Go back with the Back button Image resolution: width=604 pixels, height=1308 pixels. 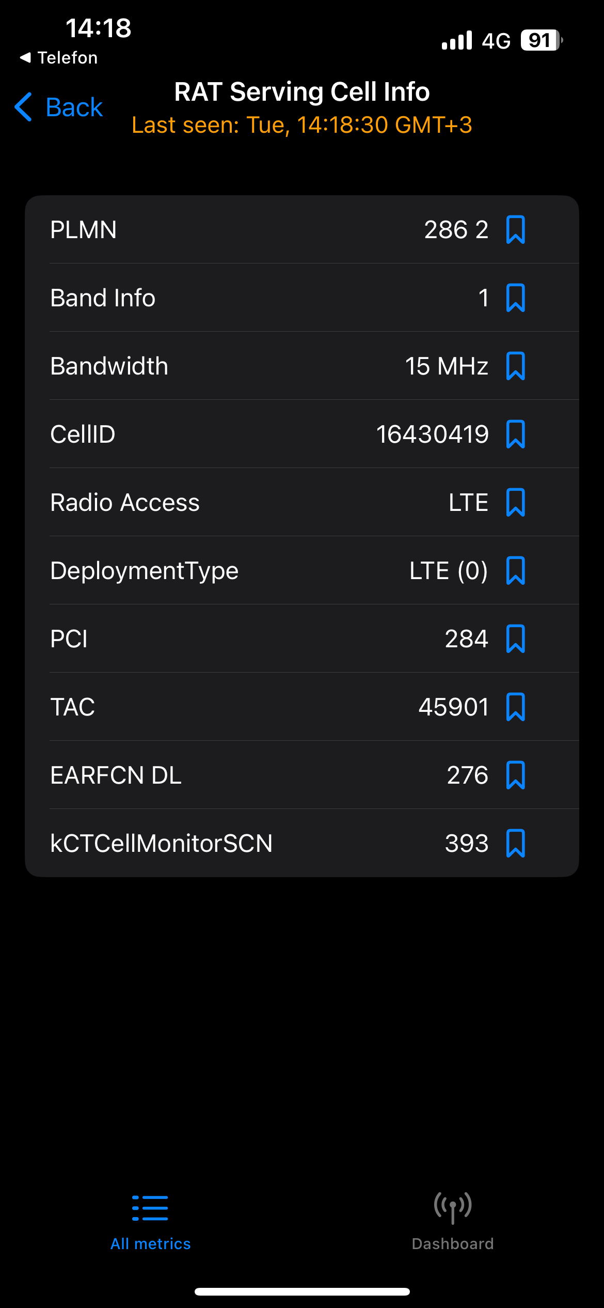(x=59, y=107)
